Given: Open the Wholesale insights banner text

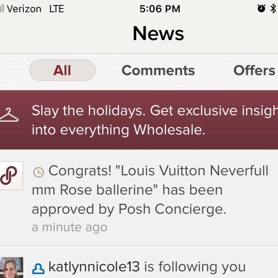Looking at the screenshot, I should point(118,130).
